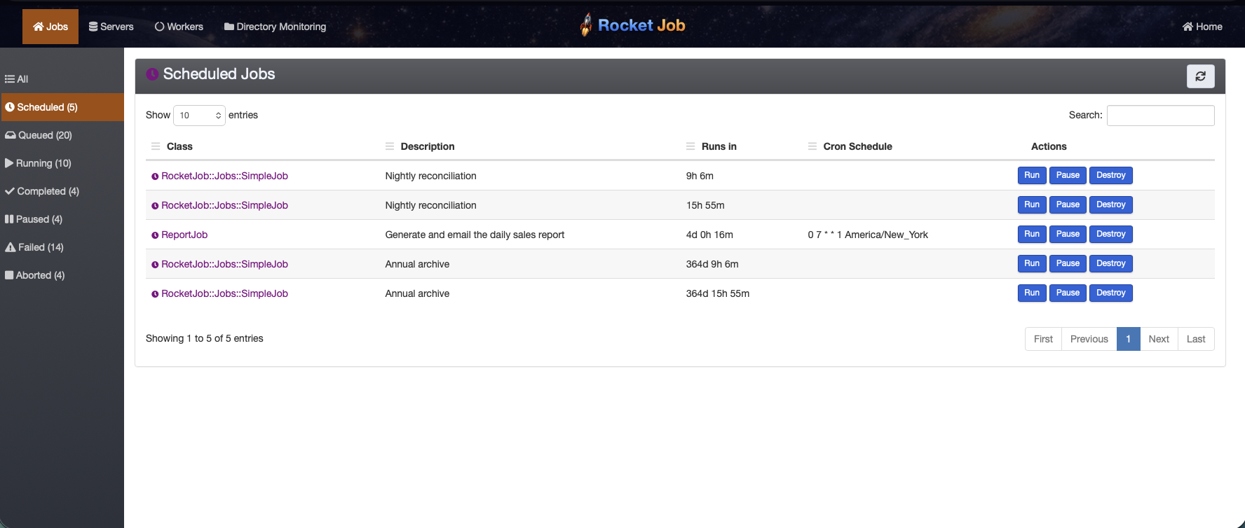Destroy the Annual archive job due in 364d 15h 55m

point(1111,293)
